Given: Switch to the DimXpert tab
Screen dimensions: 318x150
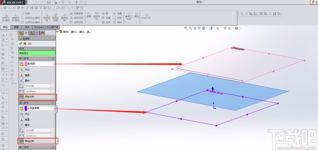Looking at the screenshot, I should 39,27.
